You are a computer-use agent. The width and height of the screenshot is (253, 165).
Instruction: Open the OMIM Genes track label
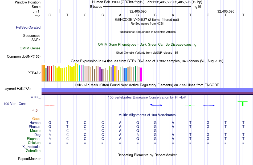(30, 48)
